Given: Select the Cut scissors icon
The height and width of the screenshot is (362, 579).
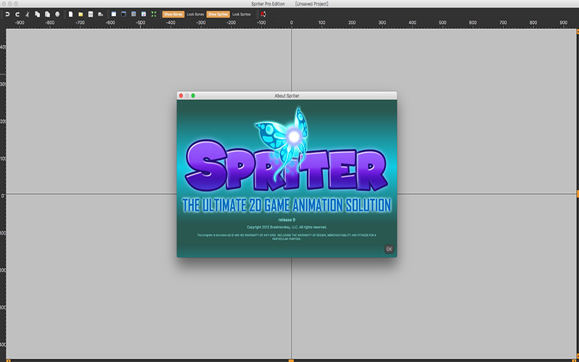Looking at the screenshot, I should click(x=28, y=14).
